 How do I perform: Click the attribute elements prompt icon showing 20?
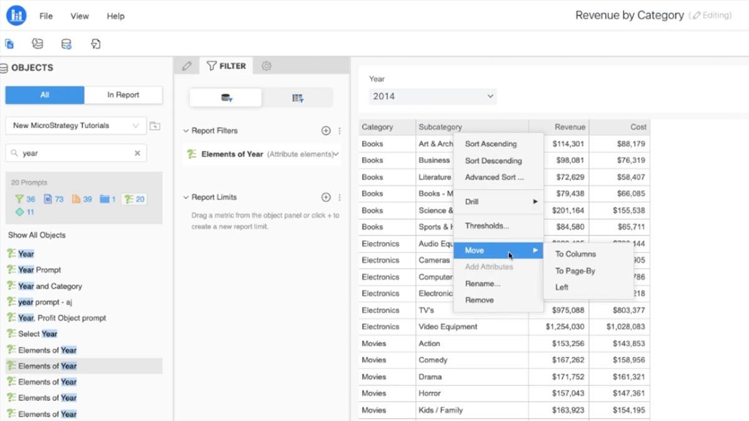[x=128, y=199]
